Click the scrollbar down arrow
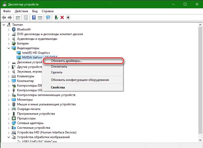The width and height of the screenshot is (203, 148). tap(200, 140)
